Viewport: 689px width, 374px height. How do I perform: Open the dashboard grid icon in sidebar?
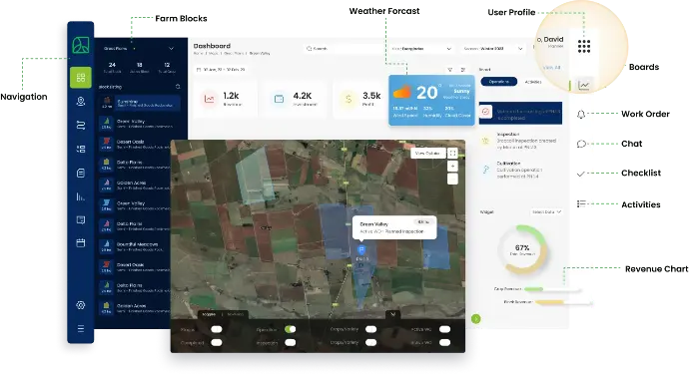pyautogui.click(x=81, y=78)
